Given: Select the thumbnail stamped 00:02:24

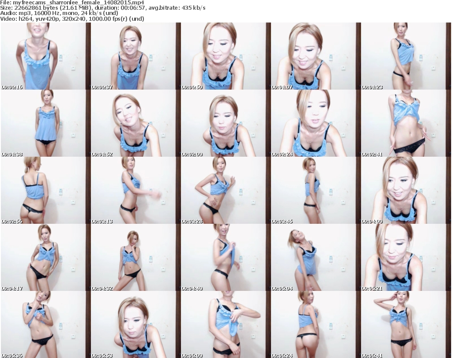Looking at the screenshot, I should pyautogui.click(x=316, y=123).
